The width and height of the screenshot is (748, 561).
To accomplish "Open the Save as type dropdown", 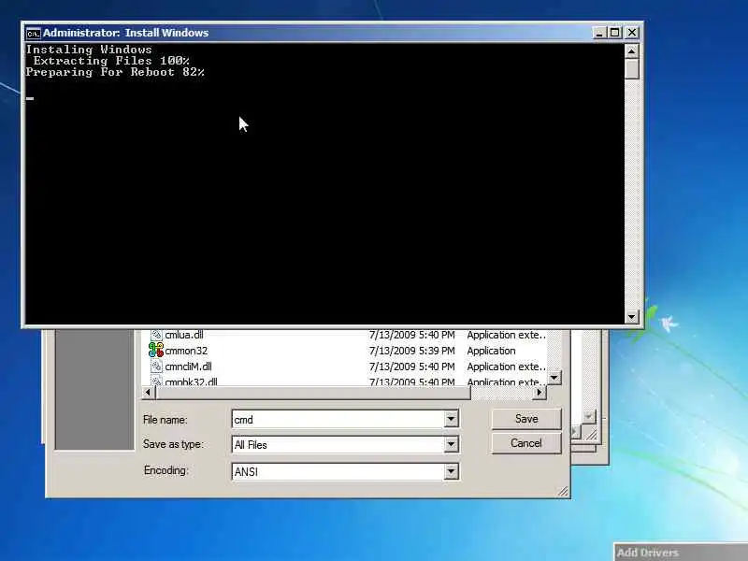I will 451,445.
